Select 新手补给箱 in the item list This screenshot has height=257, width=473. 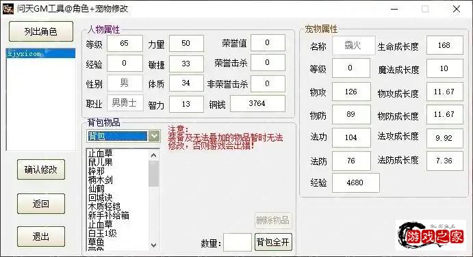[x=108, y=215]
